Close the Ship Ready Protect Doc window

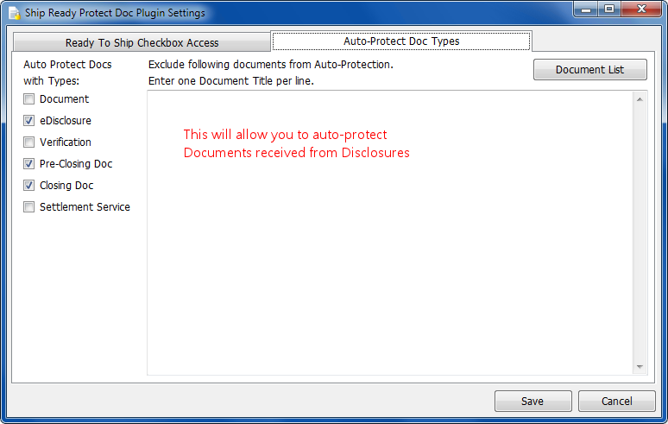tap(641, 9)
